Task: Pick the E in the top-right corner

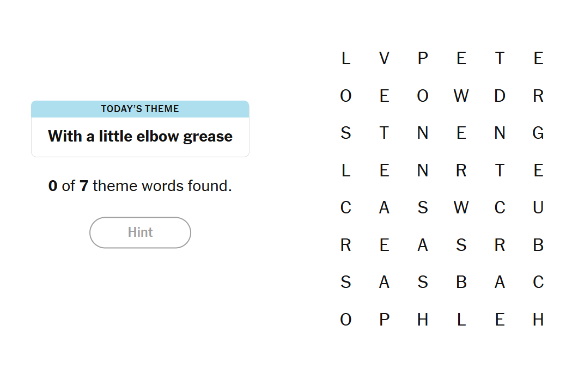Action: pyautogui.click(x=538, y=58)
